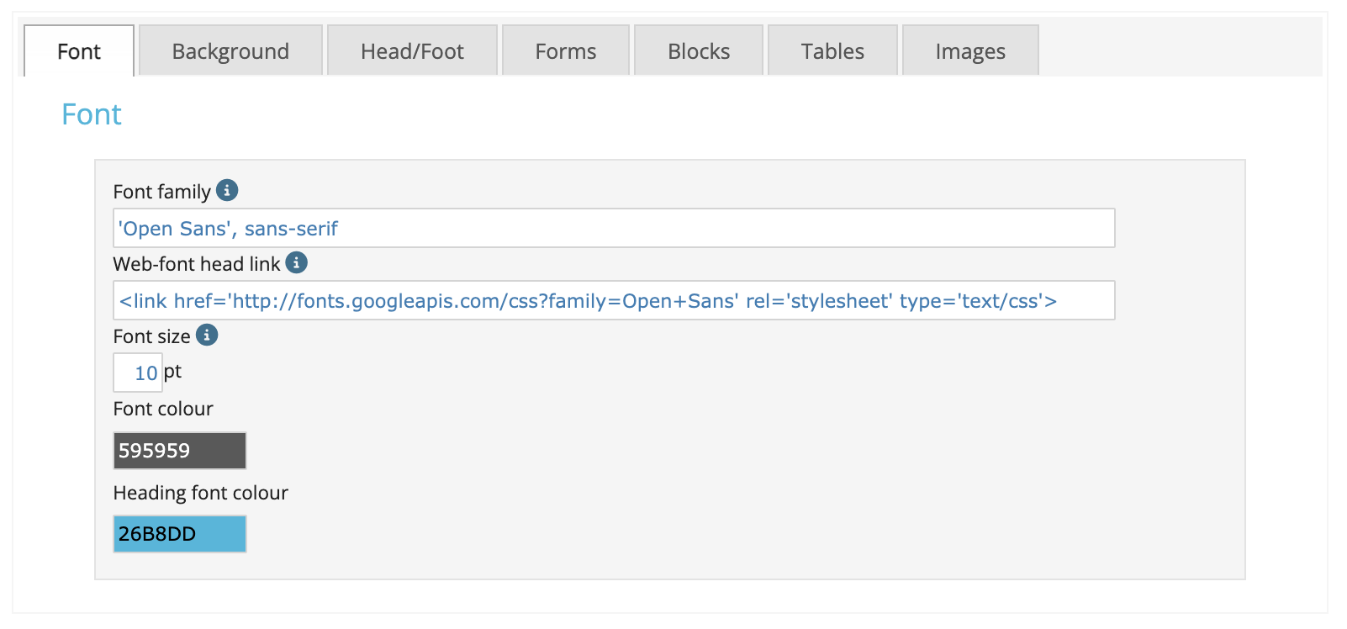Open the Font colour swatch 595959
Viewport: 1347px width, 629px height.
[x=180, y=451]
